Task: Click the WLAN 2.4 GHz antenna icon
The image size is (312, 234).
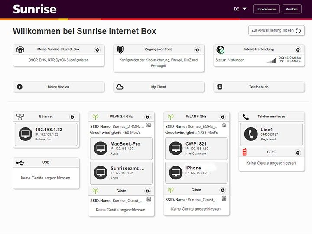Action: click(x=95, y=117)
